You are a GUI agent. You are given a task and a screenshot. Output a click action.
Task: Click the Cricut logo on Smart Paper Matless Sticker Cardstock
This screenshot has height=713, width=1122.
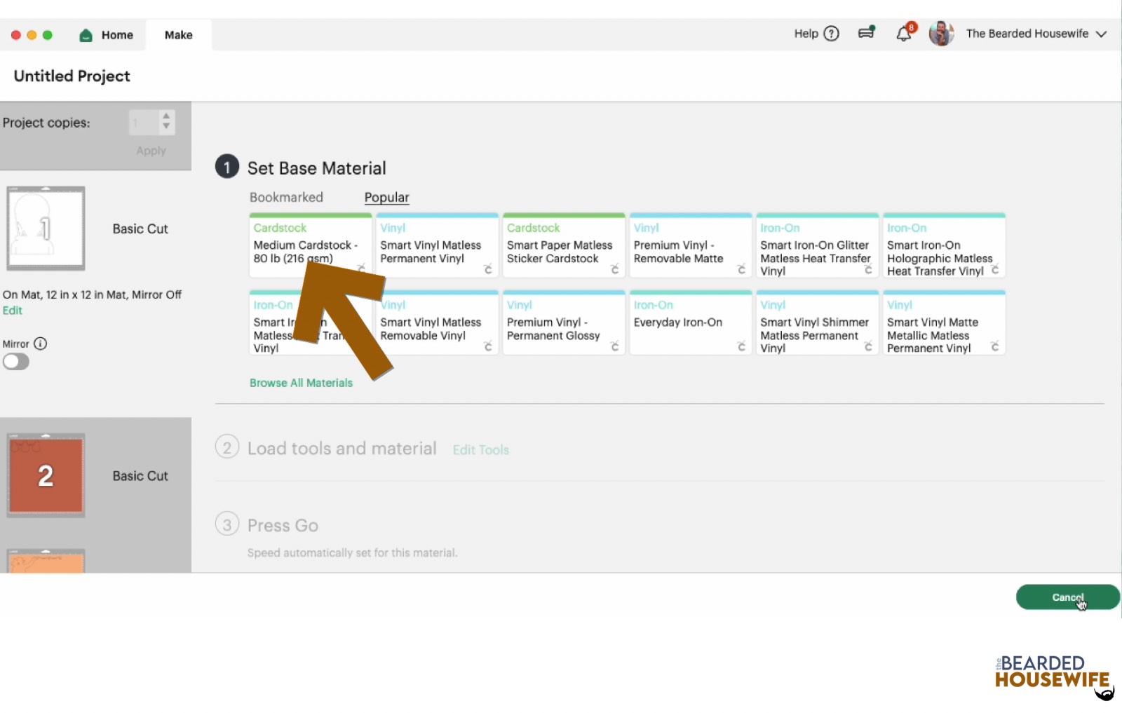(615, 269)
